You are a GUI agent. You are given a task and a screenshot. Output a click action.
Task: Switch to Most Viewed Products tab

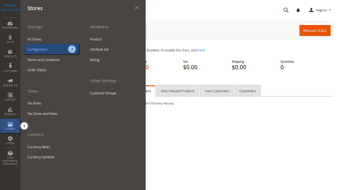coord(178,91)
